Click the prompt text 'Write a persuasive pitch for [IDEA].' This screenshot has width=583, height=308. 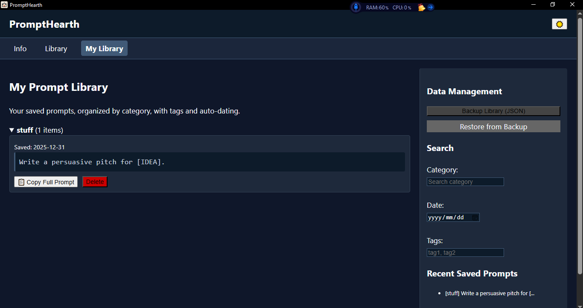[92, 162]
